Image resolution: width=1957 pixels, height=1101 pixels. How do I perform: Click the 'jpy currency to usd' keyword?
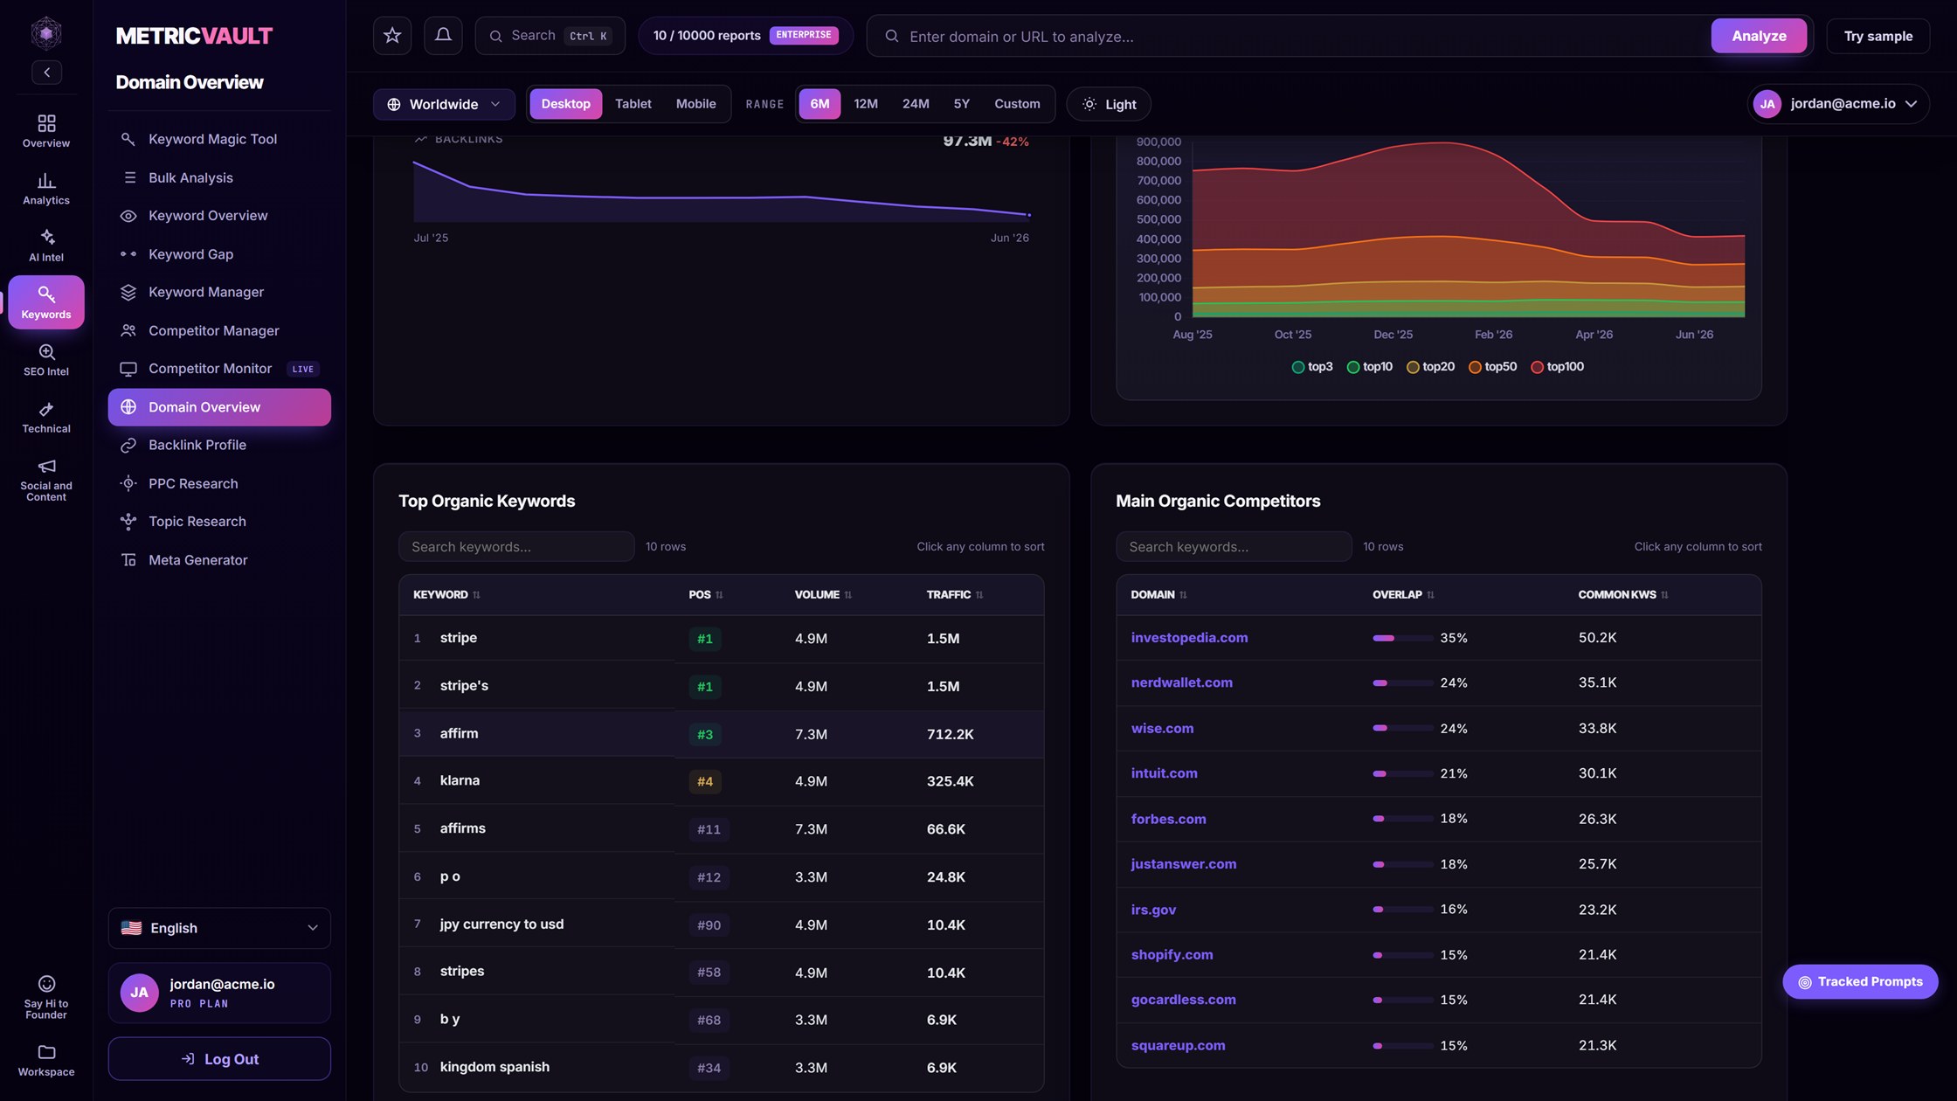501,924
